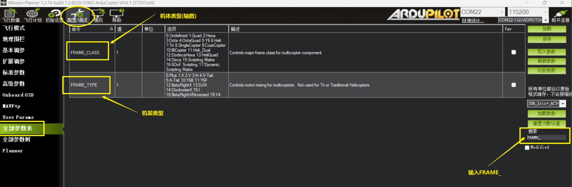Tick the Fav checkbox for FRAME_CLASS
The image size is (572, 187).
pyautogui.click(x=513, y=52)
